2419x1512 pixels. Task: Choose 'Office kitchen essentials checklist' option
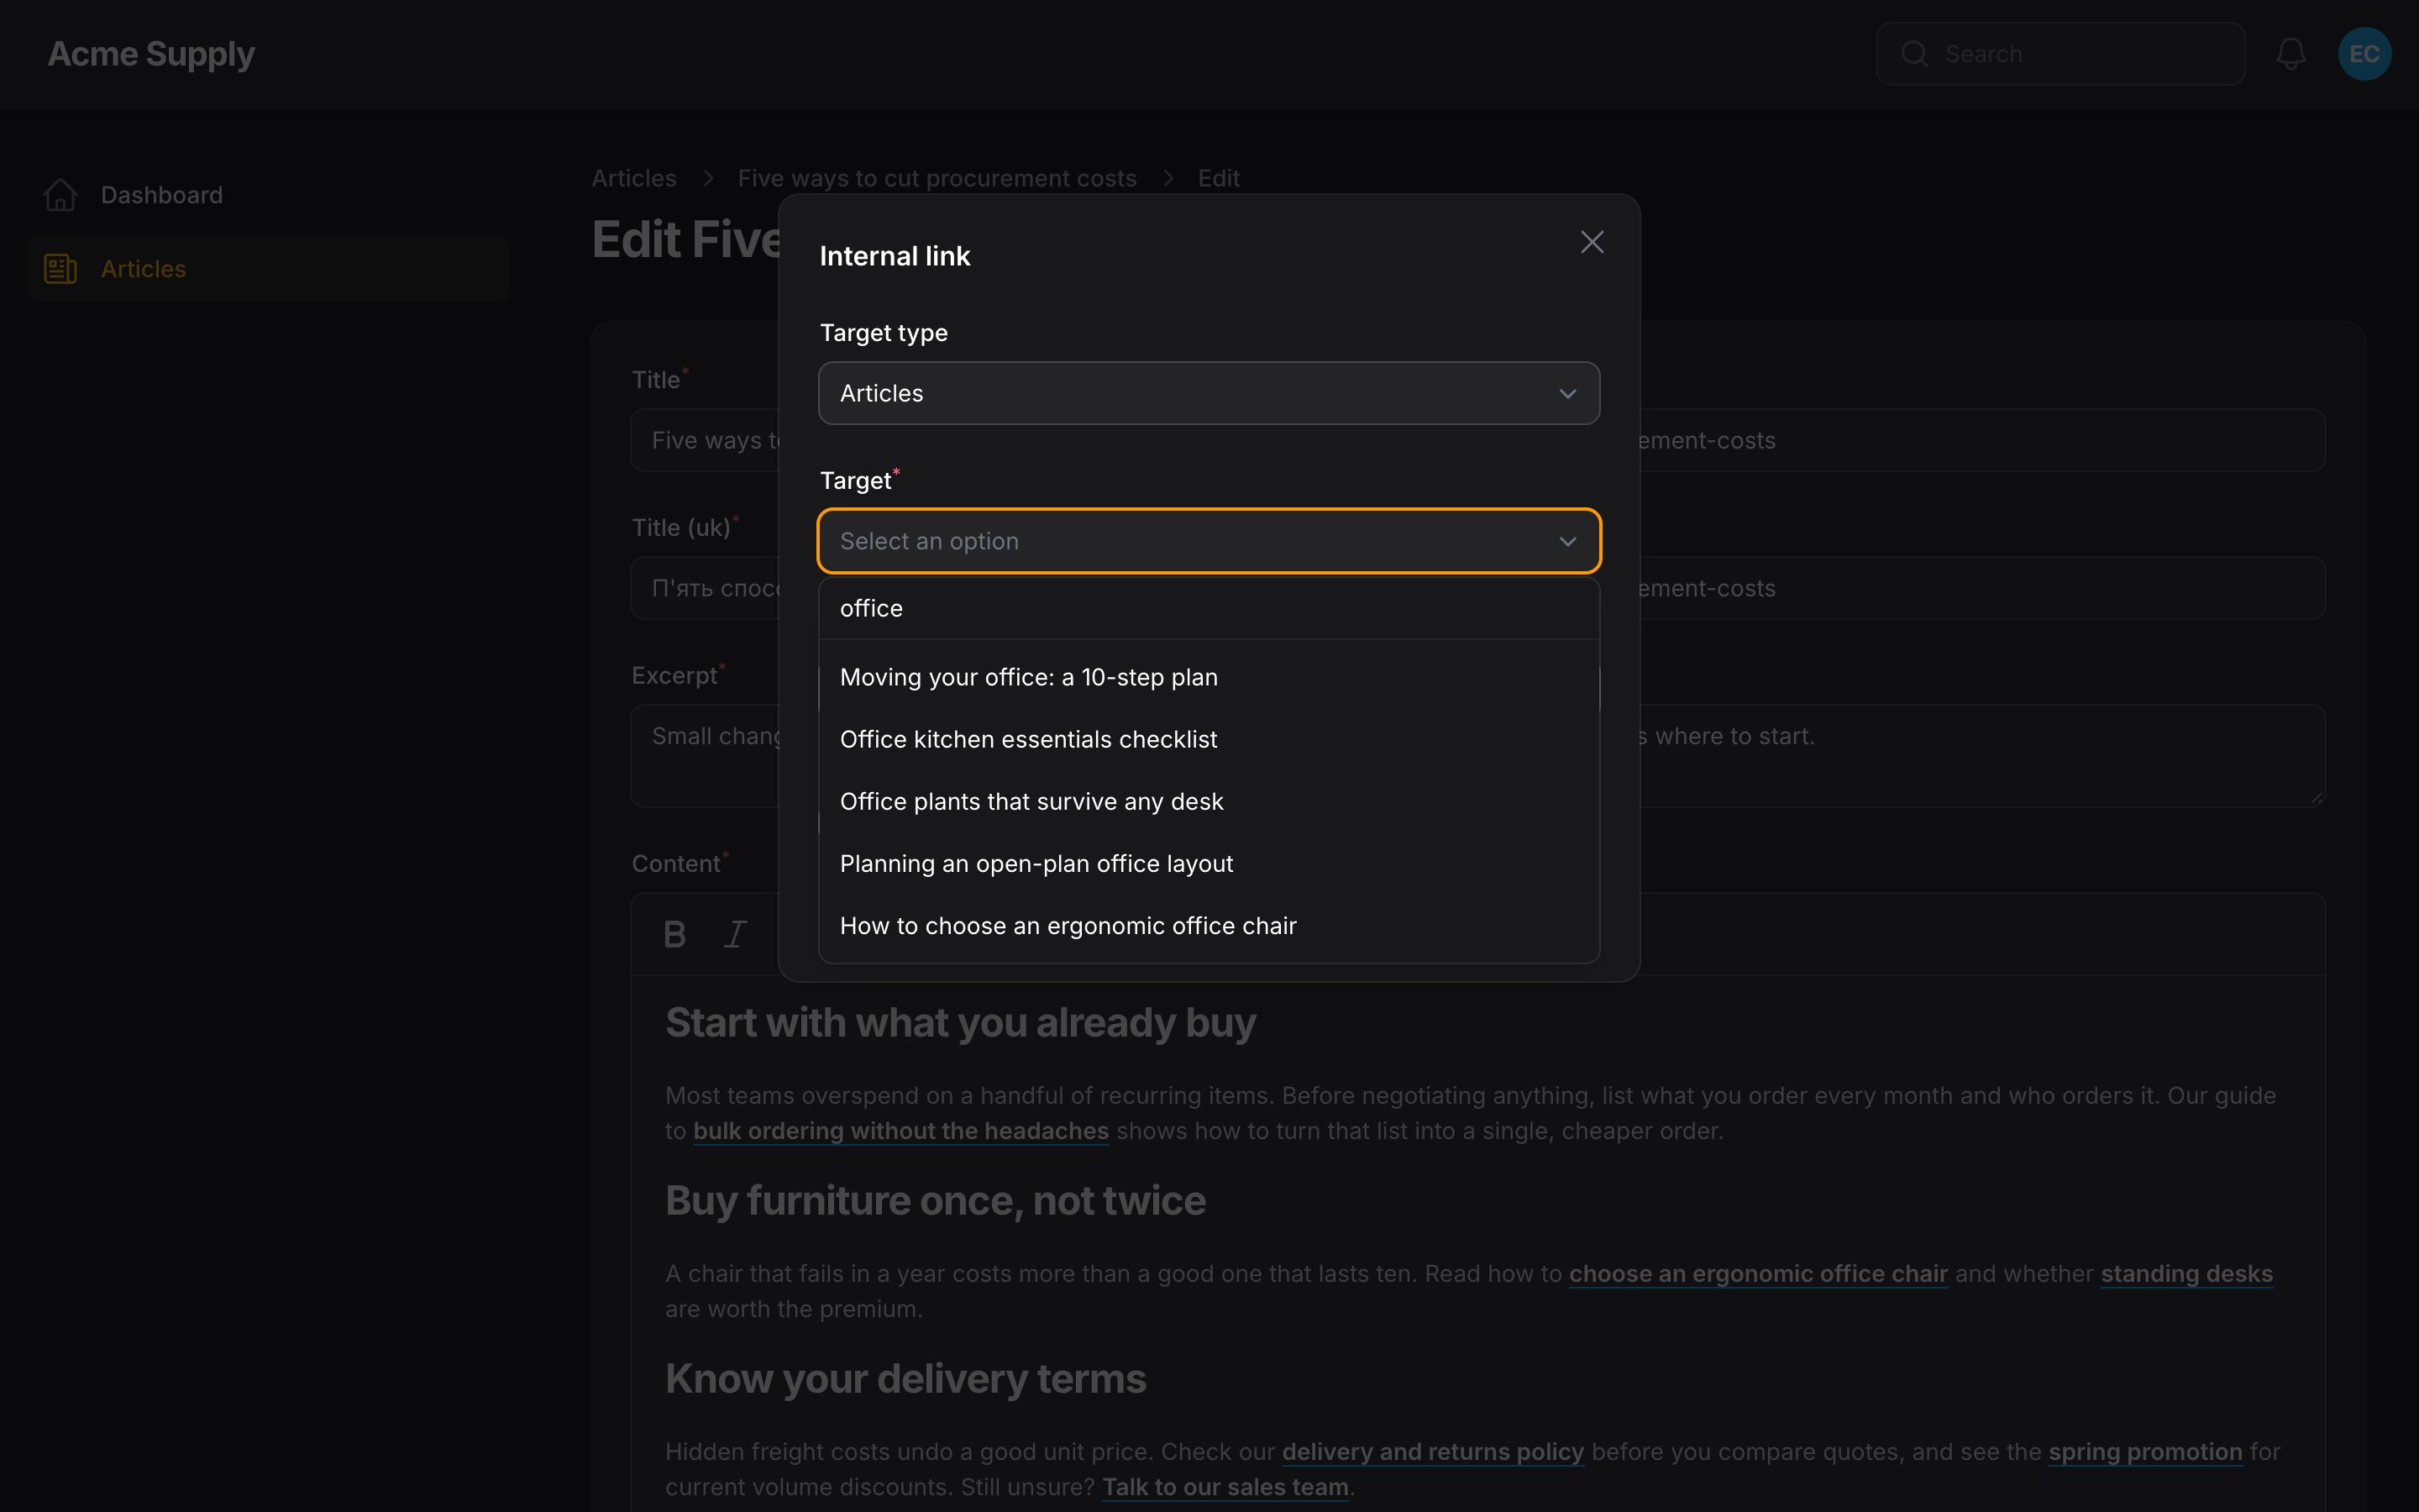1209,739
